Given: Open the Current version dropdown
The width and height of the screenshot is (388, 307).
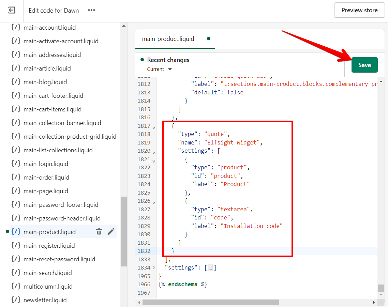Looking at the screenshot, I should click(159, 69).
